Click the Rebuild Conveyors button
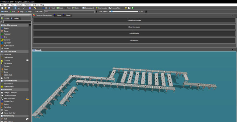 pyautogui.click(x=134, y=20)
